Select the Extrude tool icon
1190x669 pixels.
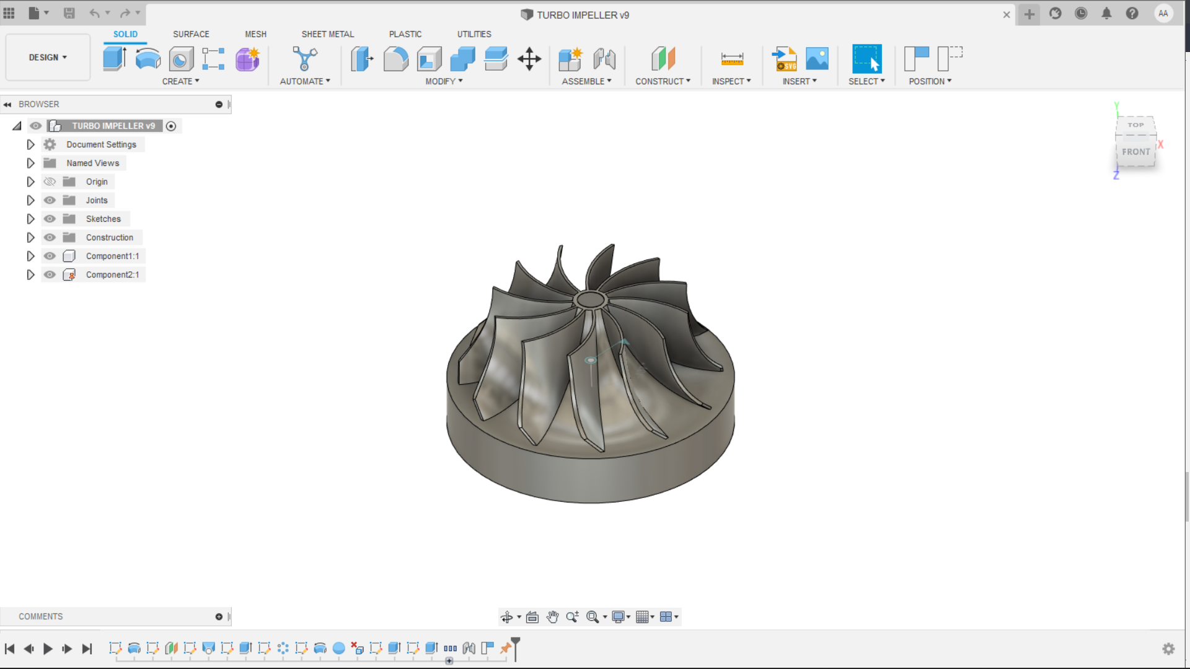coord(115,59)
